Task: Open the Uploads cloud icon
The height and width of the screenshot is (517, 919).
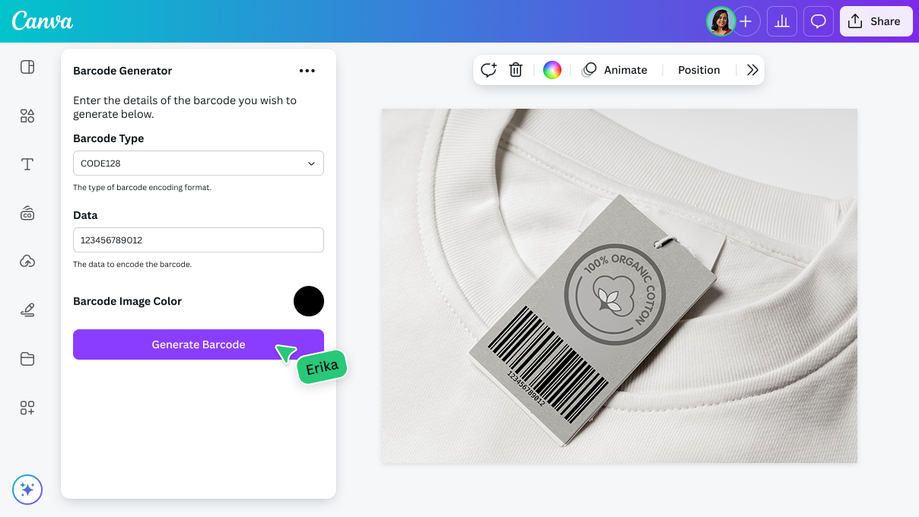Action: [x=27, y=262]
